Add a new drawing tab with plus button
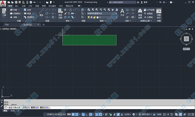Viewport: 195px width, 117px height. [x=44, y=25]
